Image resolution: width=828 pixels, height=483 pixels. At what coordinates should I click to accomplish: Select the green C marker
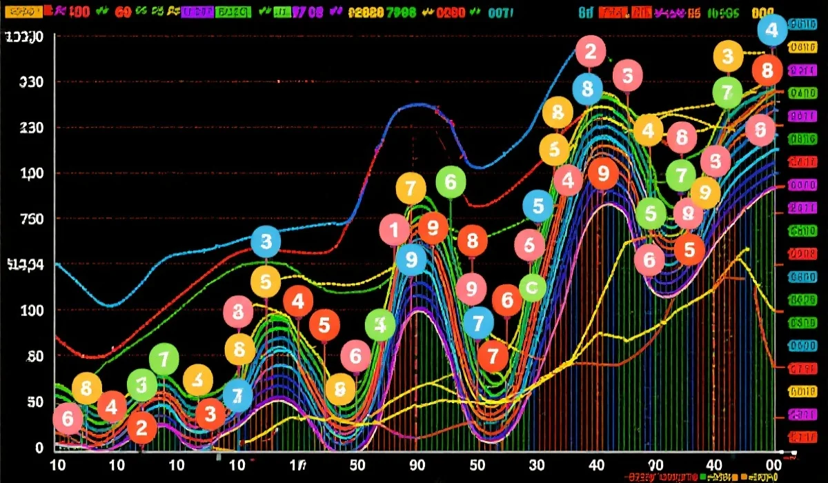coord(532,287)
